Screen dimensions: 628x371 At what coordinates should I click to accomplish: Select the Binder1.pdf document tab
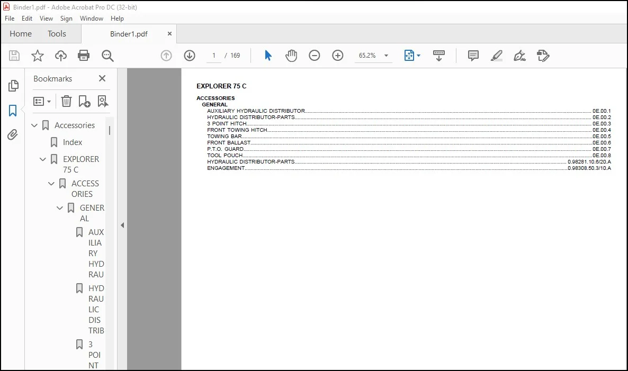coord(129,34)
